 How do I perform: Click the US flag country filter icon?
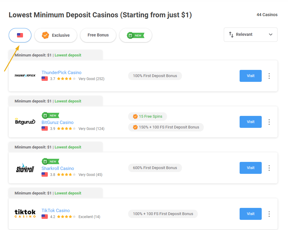[x=20, y=35]
